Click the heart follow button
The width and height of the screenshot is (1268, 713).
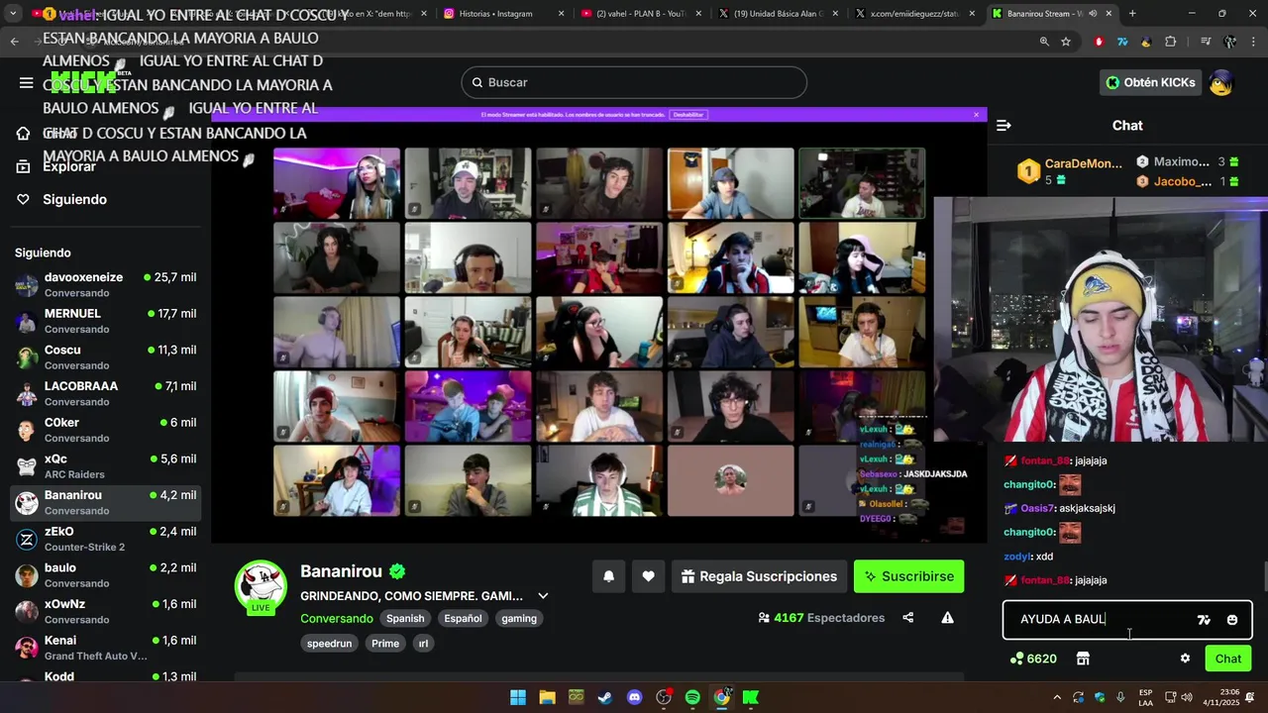pyautogui.click(x=648, y=576)
